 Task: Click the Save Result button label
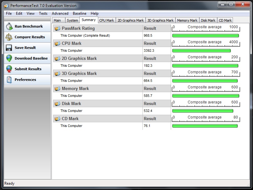tap(25, 48)
